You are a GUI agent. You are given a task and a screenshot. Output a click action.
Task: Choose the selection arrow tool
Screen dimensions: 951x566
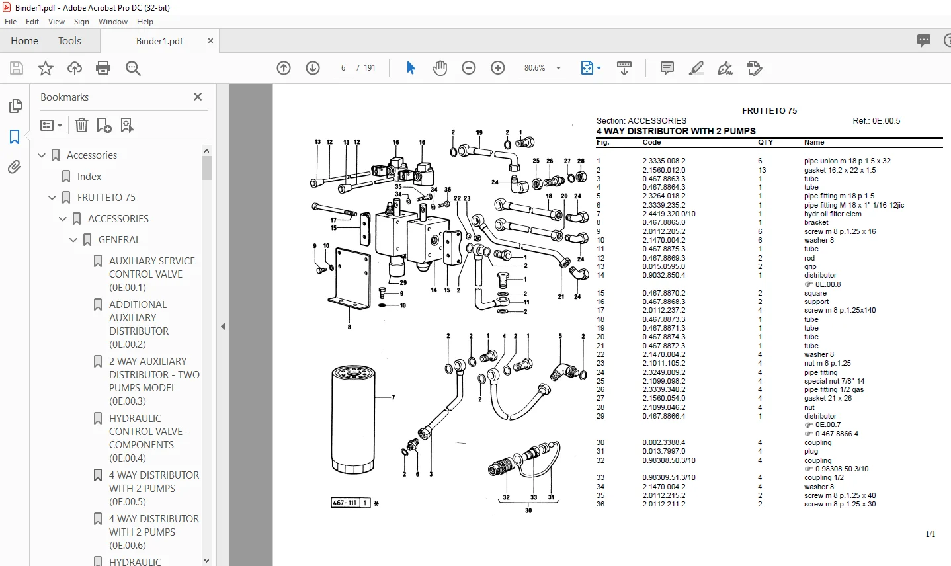(411, 68)
